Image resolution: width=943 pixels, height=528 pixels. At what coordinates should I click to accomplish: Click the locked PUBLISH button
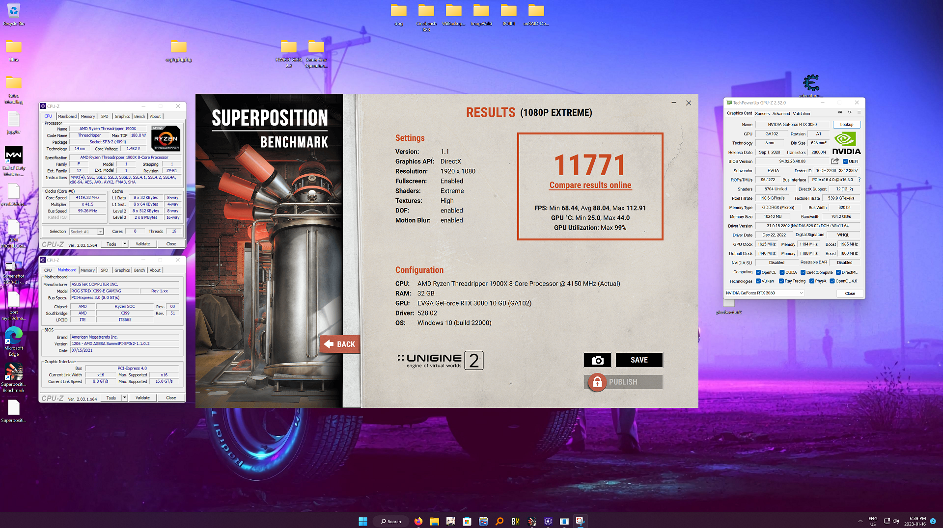pyautogui.click(x=623, y=382)
